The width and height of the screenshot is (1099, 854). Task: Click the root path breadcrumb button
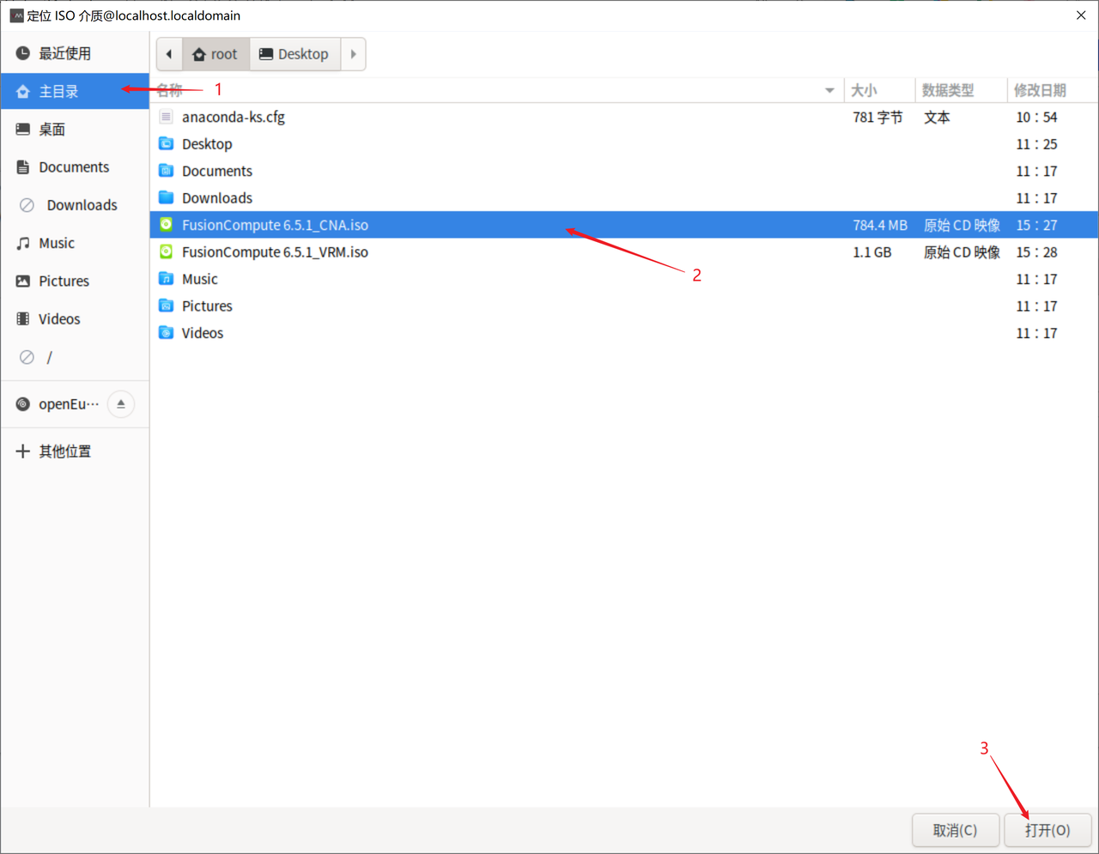click(x=216, y=54)
